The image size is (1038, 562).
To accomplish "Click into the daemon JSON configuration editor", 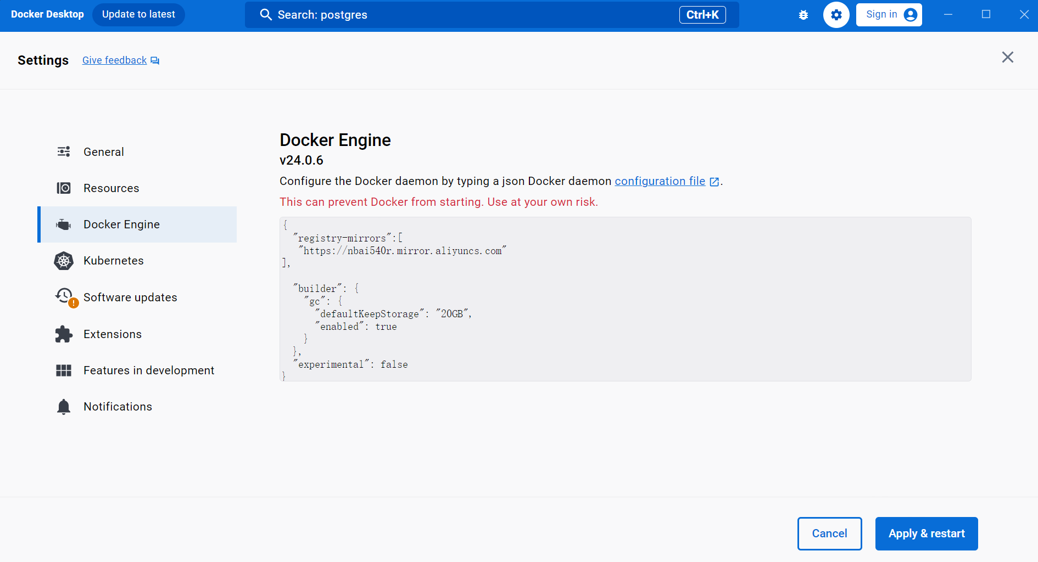I will [x=625, y=299].
